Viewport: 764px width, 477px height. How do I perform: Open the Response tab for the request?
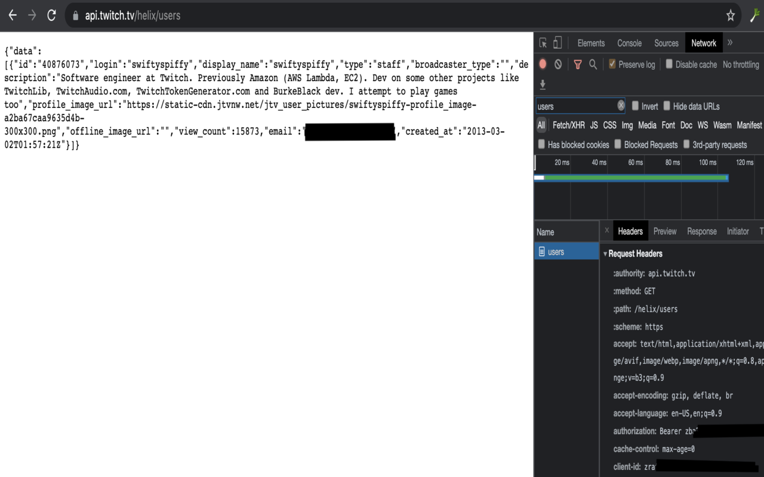coord(701,231)
